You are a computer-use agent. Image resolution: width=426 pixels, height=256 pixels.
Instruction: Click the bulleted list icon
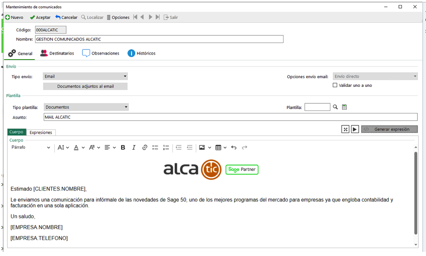[x=155, y=147]
